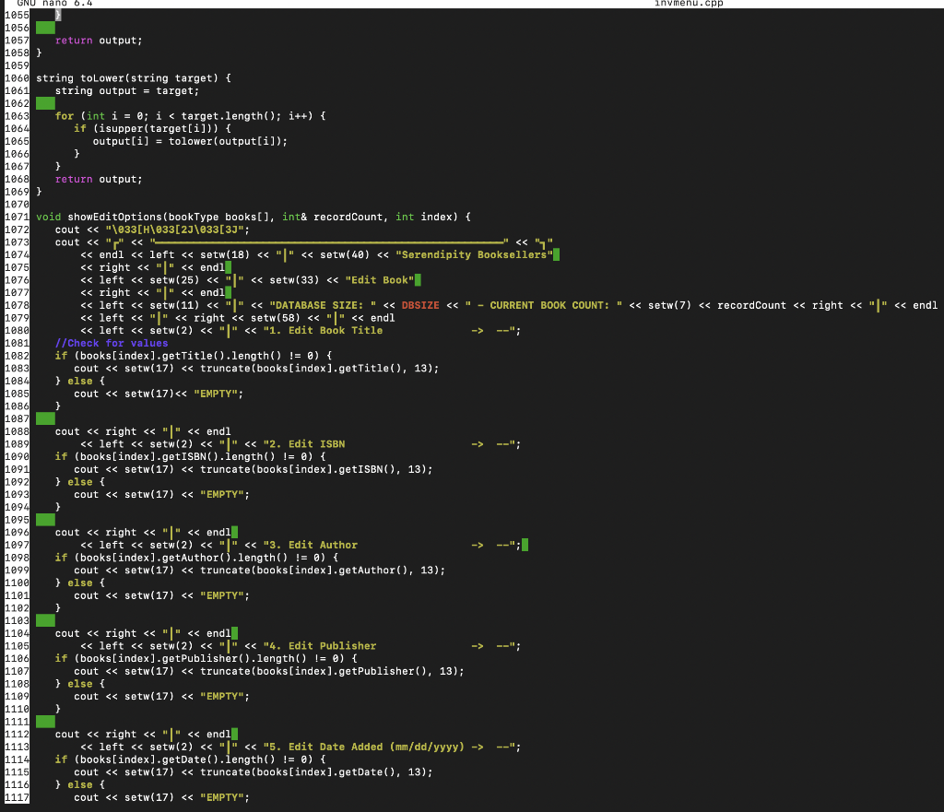This screenshot has width=944, height=812.
Task: Click line number 1071 in the gutter
Action: point(15,217)
